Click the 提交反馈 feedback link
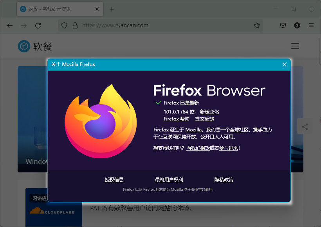Viewport: 321px width, 227px height. click(204, 119)
